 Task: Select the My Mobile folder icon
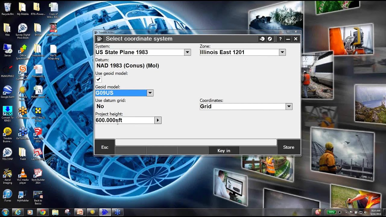click(23, 9)
